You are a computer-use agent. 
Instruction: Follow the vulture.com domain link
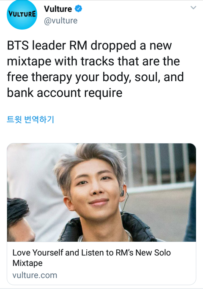tap(35, 275)
